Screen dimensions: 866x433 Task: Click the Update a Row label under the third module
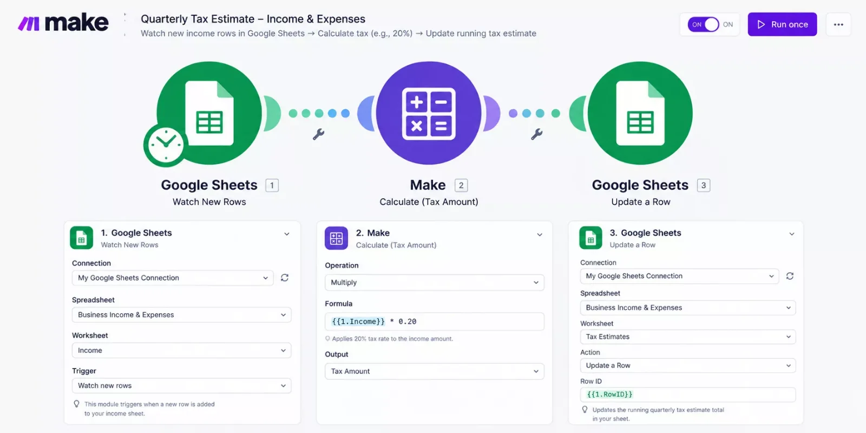click(x=641, y=202)
